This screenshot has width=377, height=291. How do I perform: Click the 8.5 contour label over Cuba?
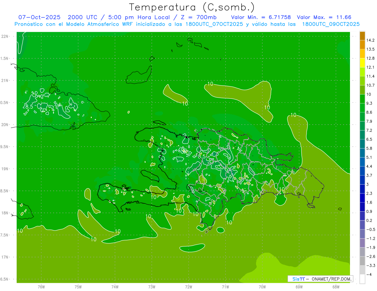(29, 107)
